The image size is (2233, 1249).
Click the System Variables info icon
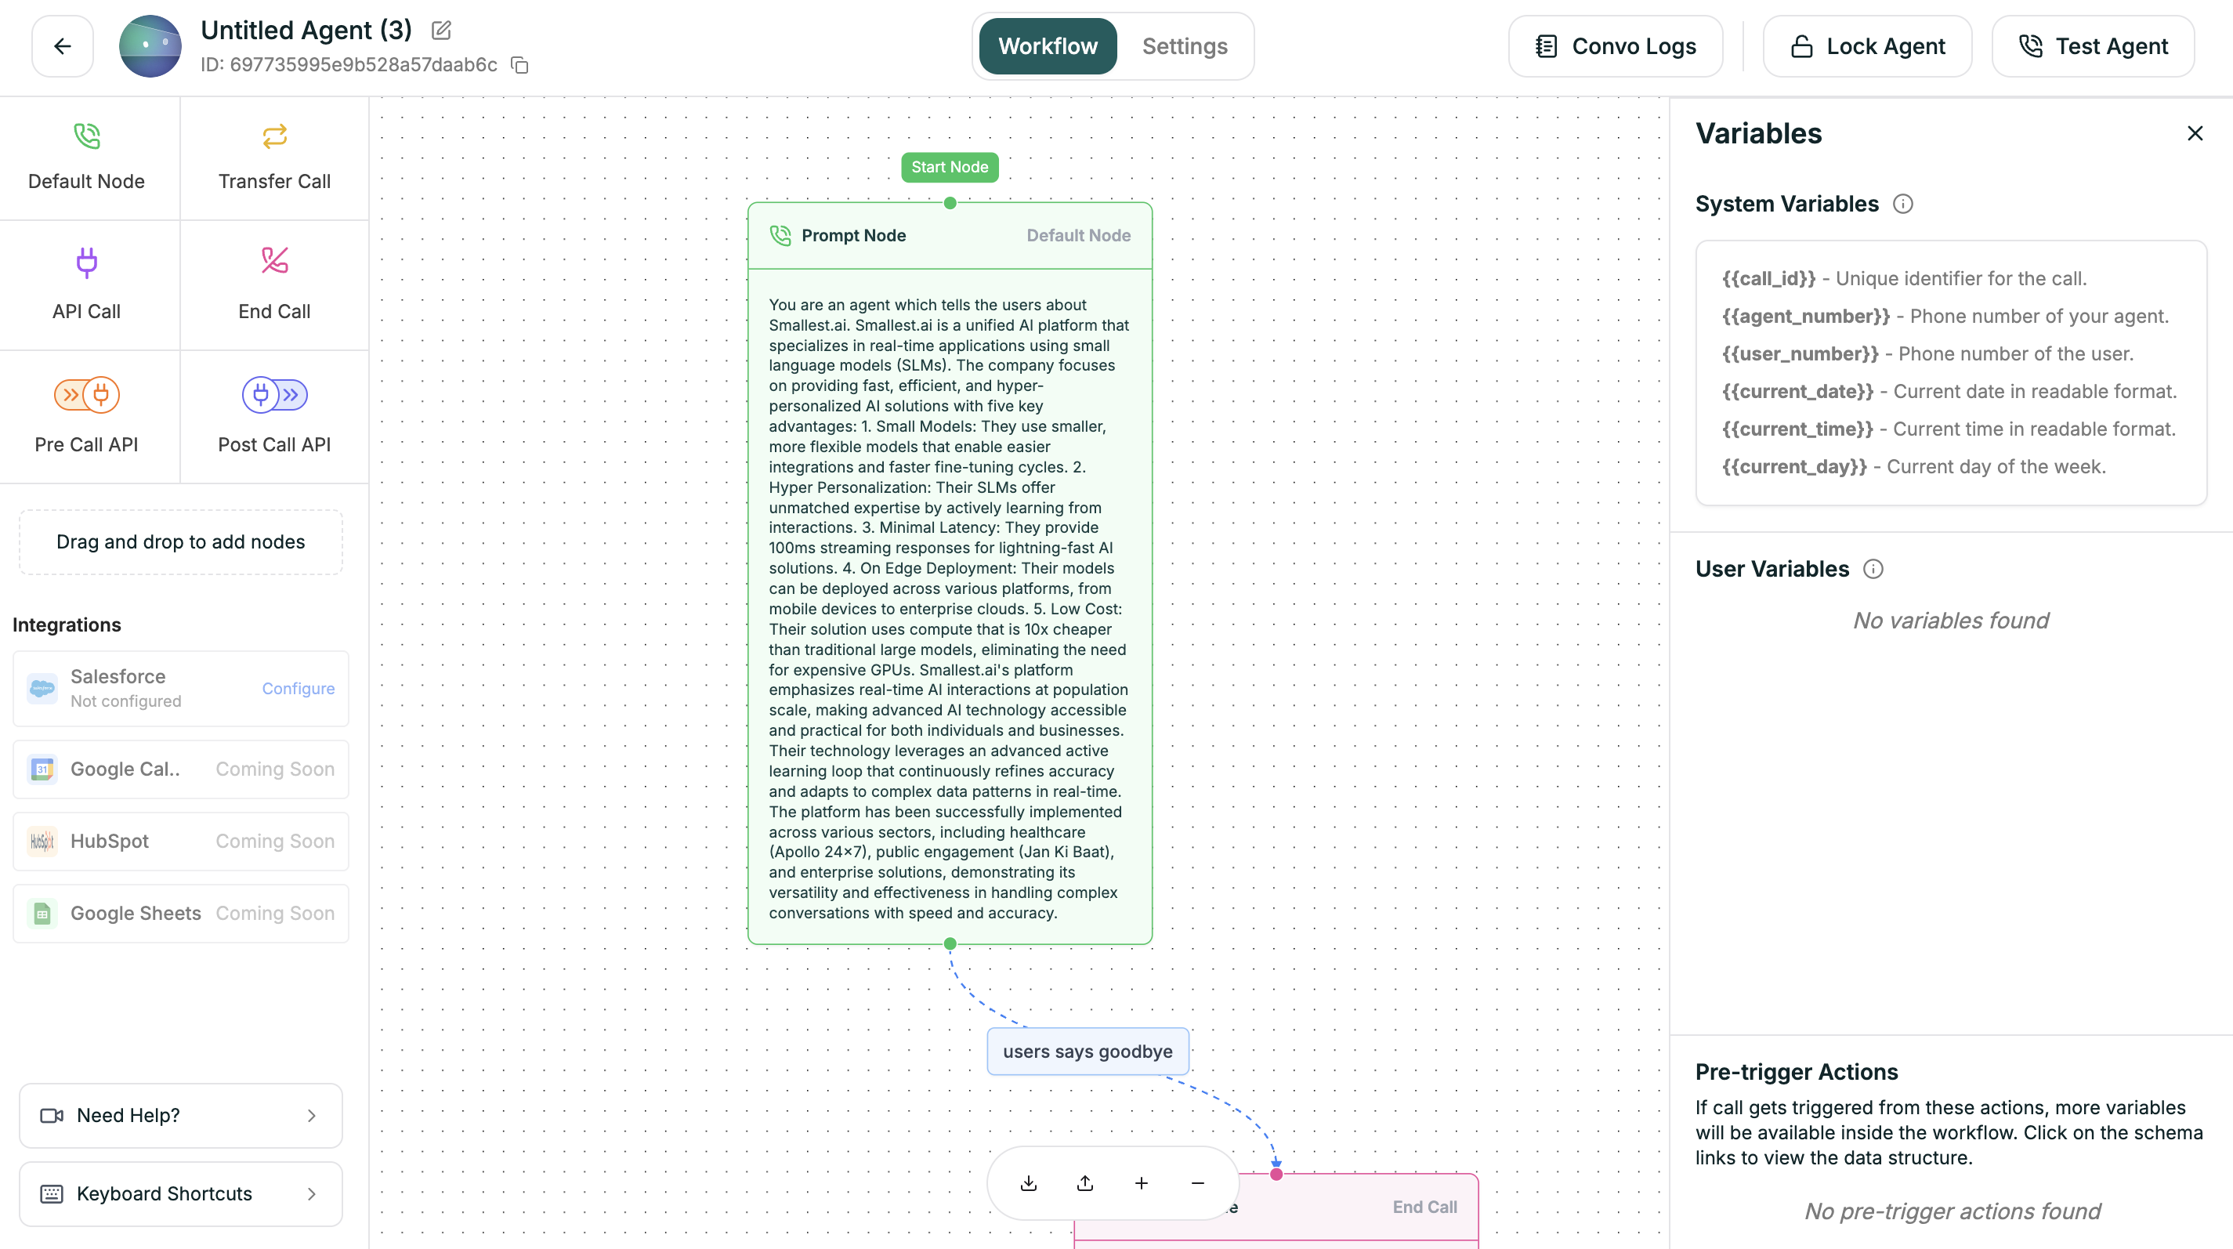point(1902,204)
